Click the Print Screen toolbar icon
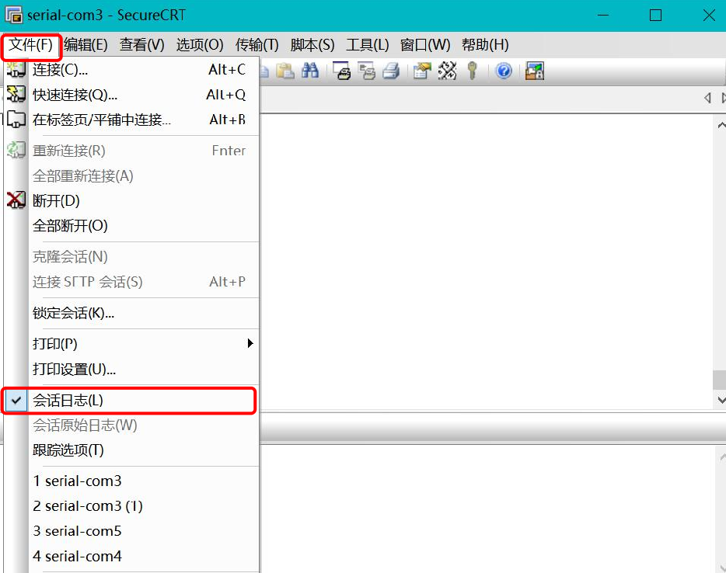This screenshot has height=573, width=726. (342, 71)
